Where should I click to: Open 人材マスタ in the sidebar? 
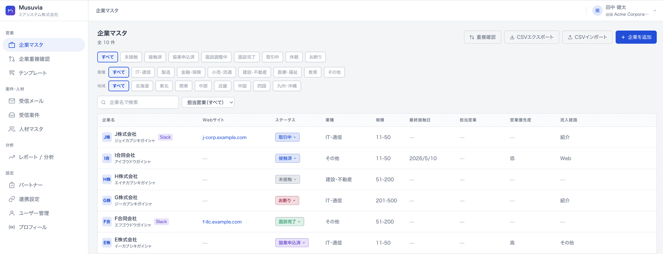44,129
